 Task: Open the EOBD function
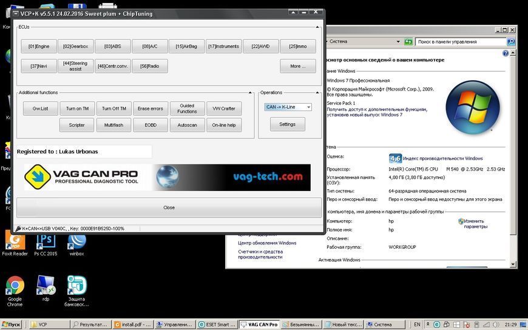click(151, 125)
